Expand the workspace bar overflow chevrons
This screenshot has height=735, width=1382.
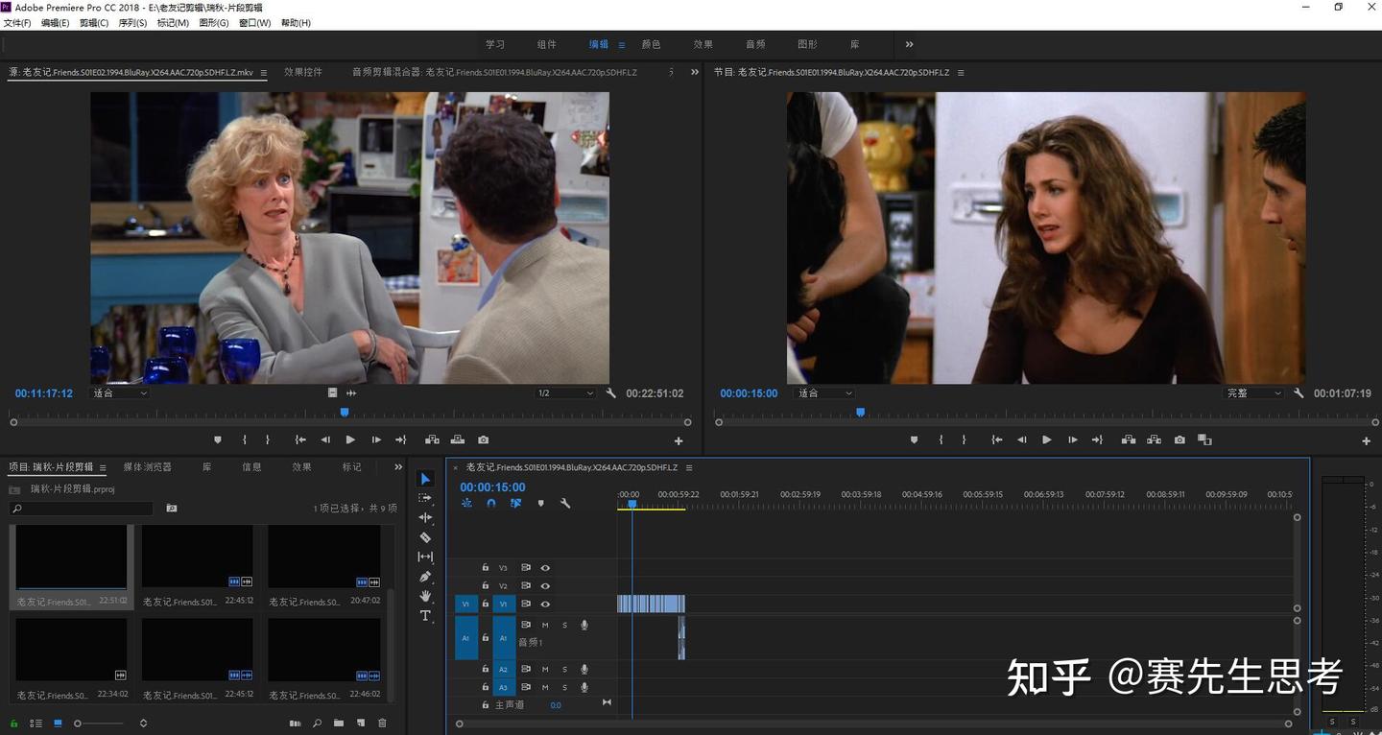pos(909,44)
